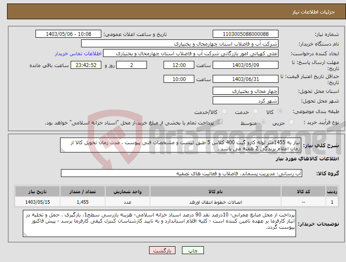Click the طبقه بندی موضوعی label
This screenshot has height=262, width=346.
[316, 112]
